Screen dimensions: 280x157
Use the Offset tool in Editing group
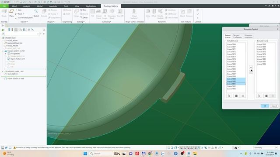tap(84, 17)
